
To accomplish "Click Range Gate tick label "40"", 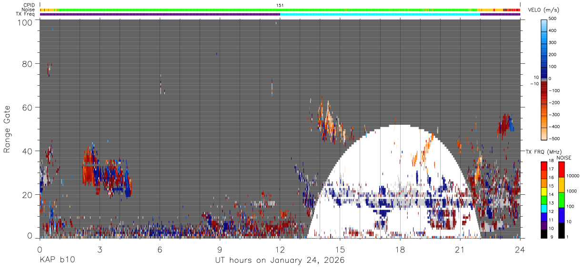I will pyautogui.click(x=28, y=151).
